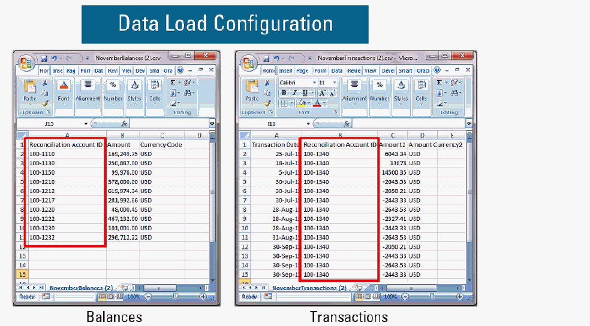Open Name Box dropdown in NovemberBalances window
The width and height of the screenshot is (590, 326).
tap(86, 124)
